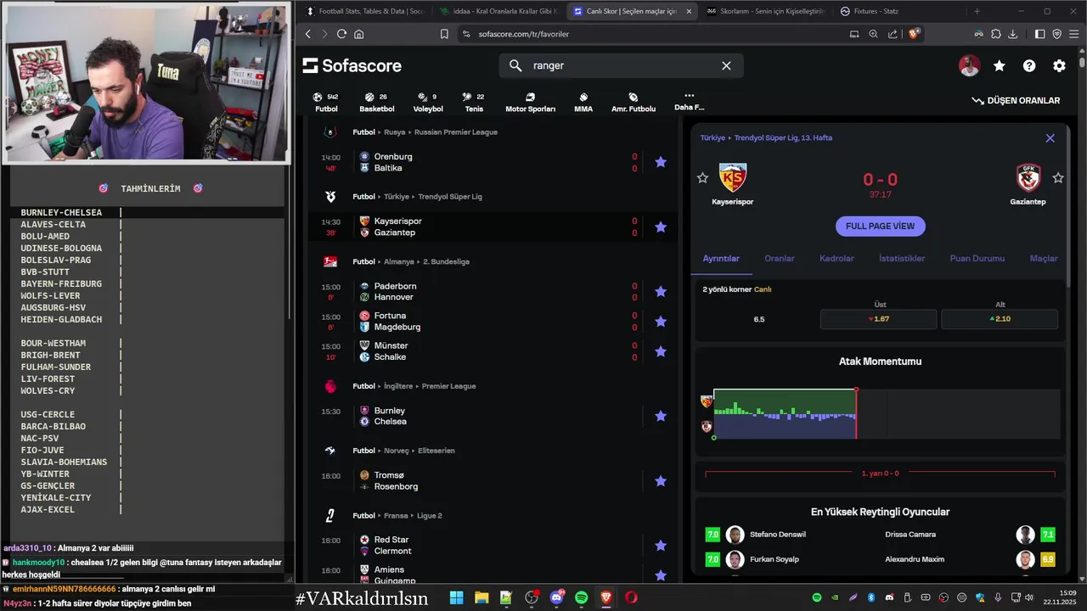Clear the search text 'ranger'
The image size is (1087, 611).
point(726,65)
